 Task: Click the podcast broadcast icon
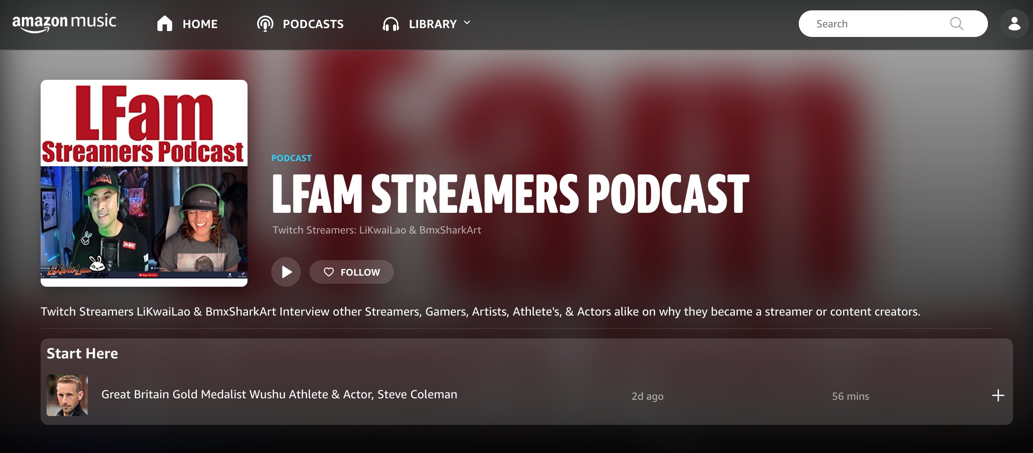click(265, 24)
